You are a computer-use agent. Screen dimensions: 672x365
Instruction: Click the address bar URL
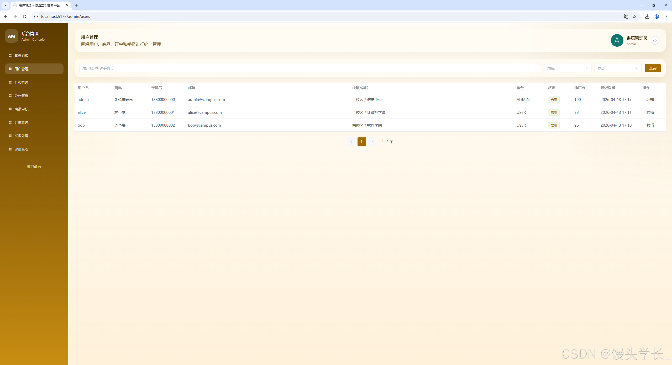pos(66,17)
